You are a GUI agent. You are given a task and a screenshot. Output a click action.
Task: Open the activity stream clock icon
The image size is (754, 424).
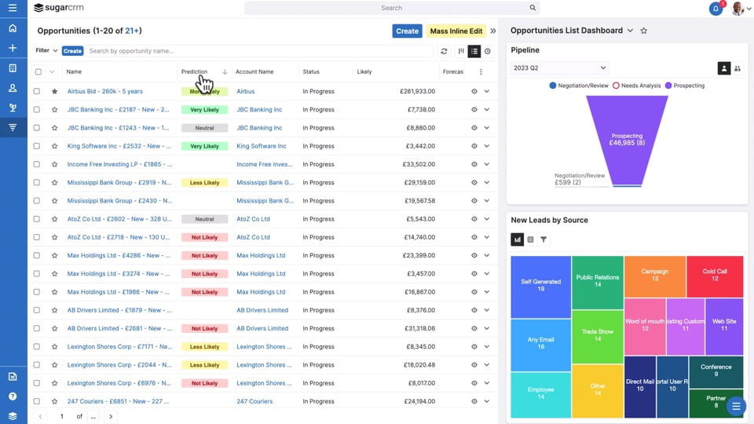click(x=488, y=51)
